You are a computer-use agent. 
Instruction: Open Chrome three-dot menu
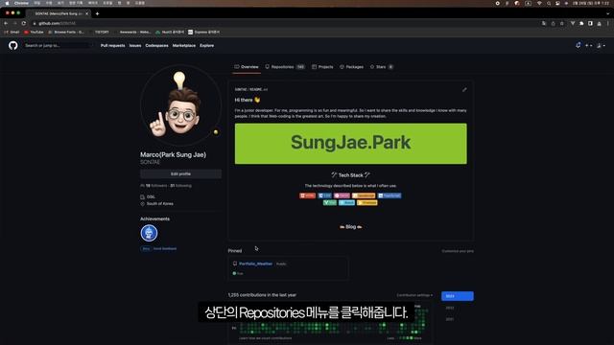[607, 23]
